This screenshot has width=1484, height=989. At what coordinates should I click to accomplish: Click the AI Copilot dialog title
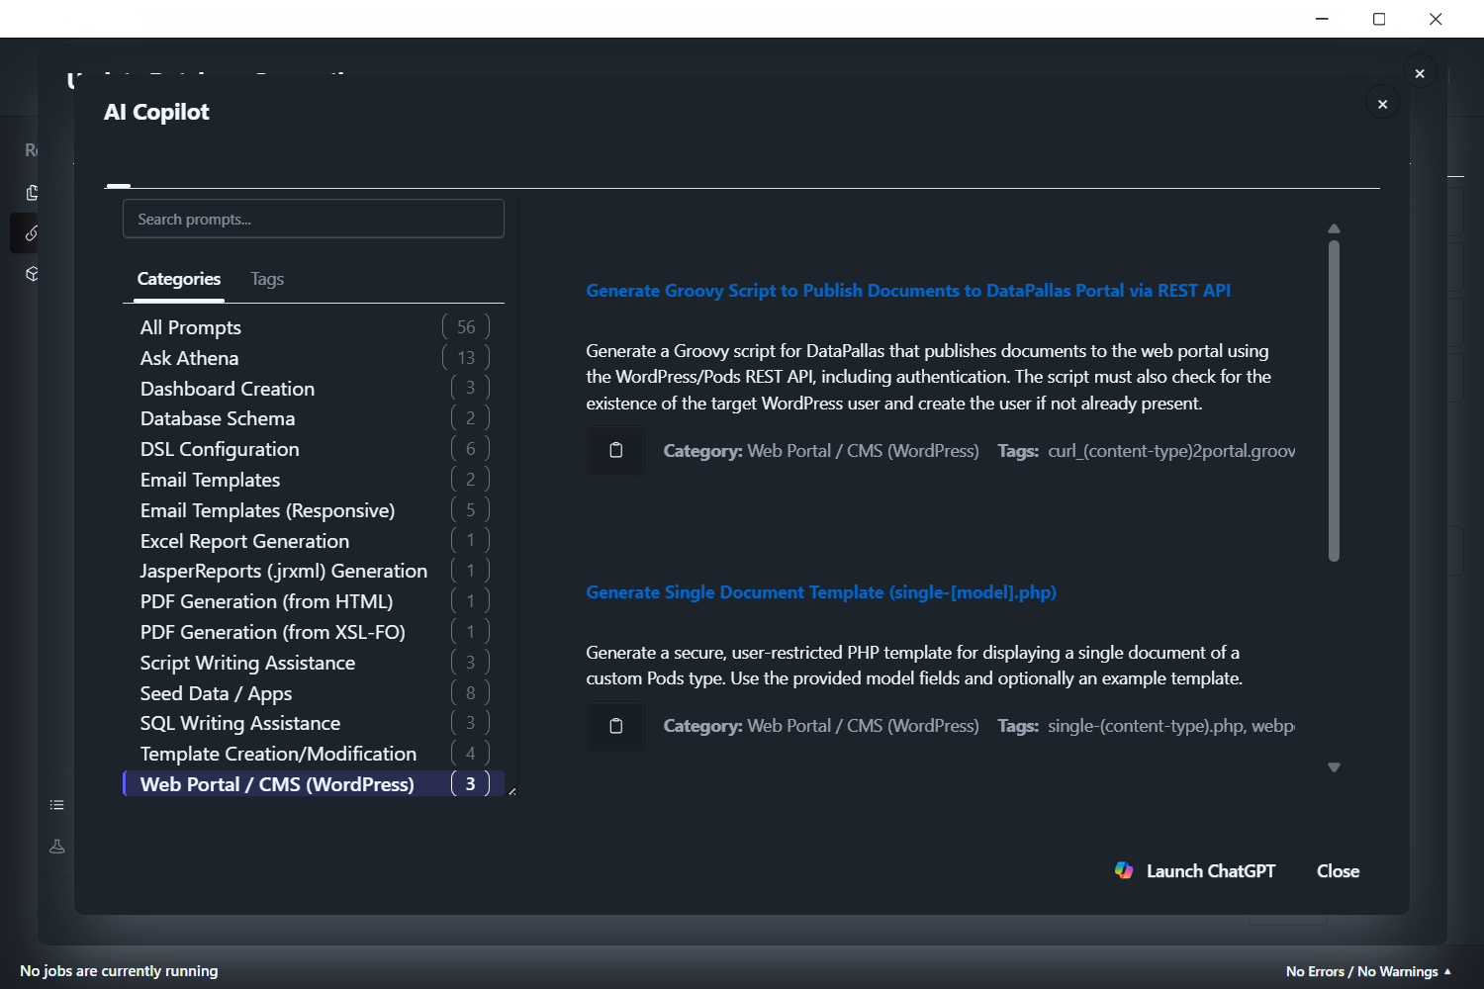[x=156, y=112]
